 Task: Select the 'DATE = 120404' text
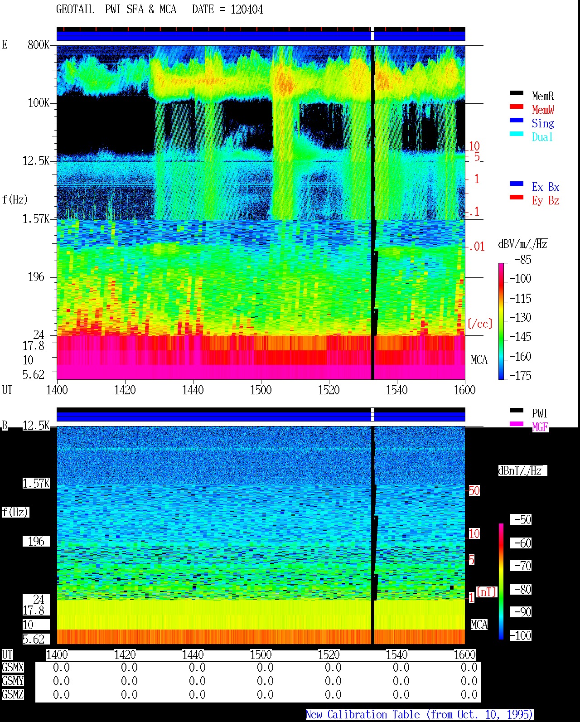pyautogui.click(x=227, y=10)
